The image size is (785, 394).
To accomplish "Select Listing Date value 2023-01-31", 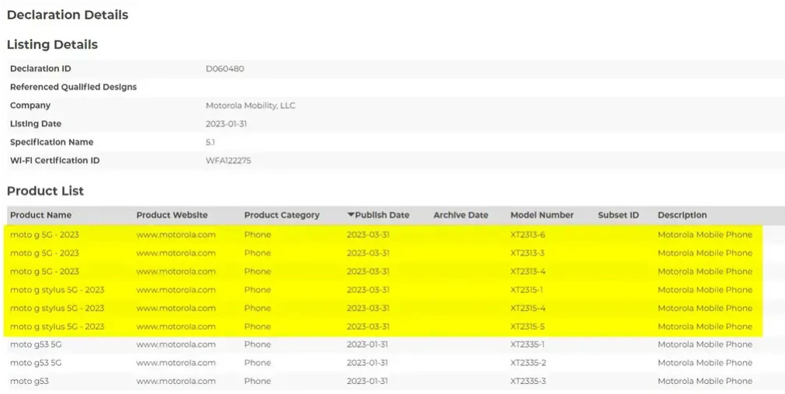I will (227, 123).
